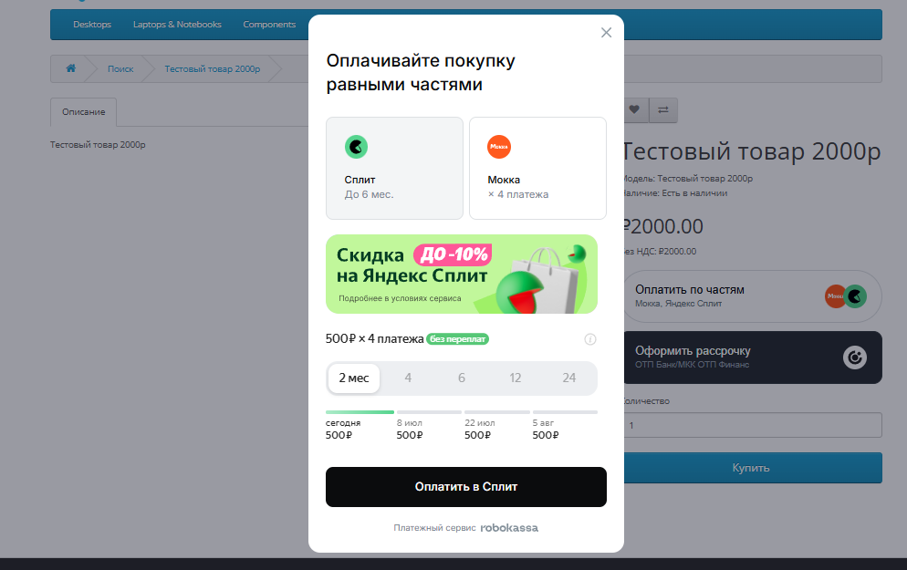This screenshot has width=907, height=570.
Task: Choose the 24 month term option
Action: click(x=569, y=378)
